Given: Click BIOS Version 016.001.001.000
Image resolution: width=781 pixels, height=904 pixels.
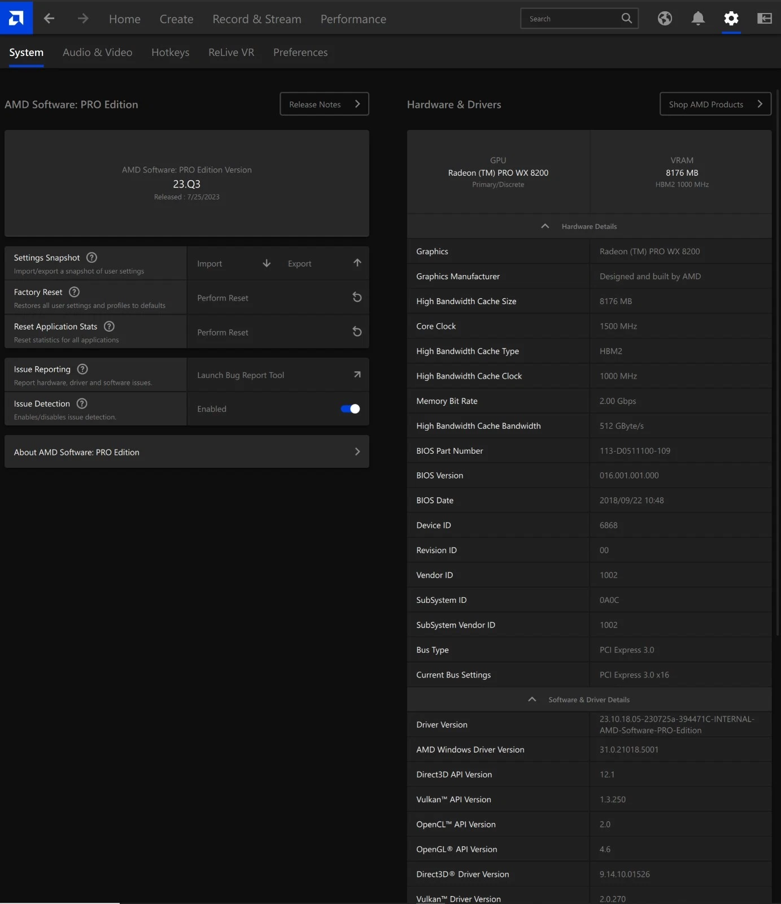Looking at the screenshot, I should pyautogui.click(x=629, y=475).
